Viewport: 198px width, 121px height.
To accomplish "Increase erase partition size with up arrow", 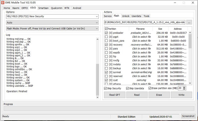I will (x=184, y=87).
